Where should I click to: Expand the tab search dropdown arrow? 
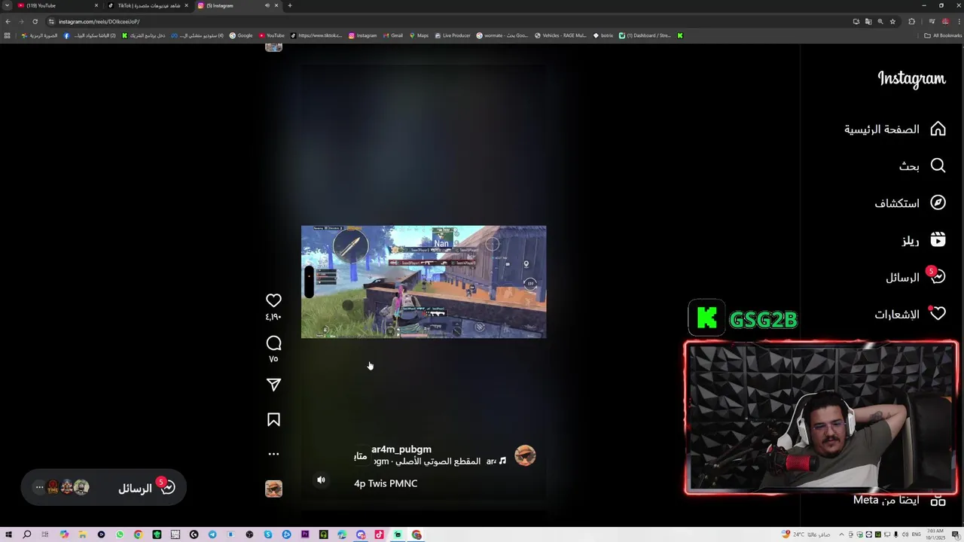click(7, 5)
